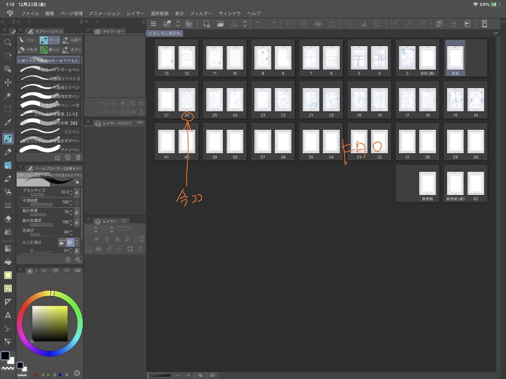Select the Eraser tool
The height and width of the screenshot is (379, 506).
pyautogui.click(x=8, y=218)
